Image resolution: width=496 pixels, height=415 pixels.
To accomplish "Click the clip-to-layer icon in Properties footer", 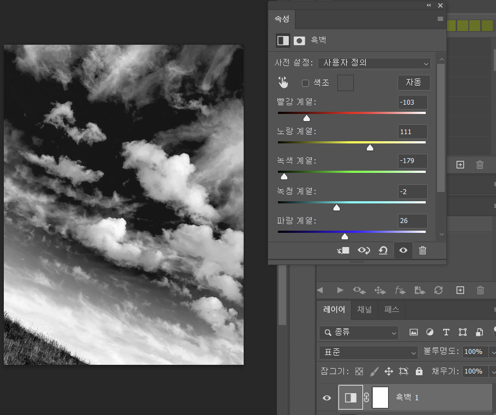I will tap(343, 250).
